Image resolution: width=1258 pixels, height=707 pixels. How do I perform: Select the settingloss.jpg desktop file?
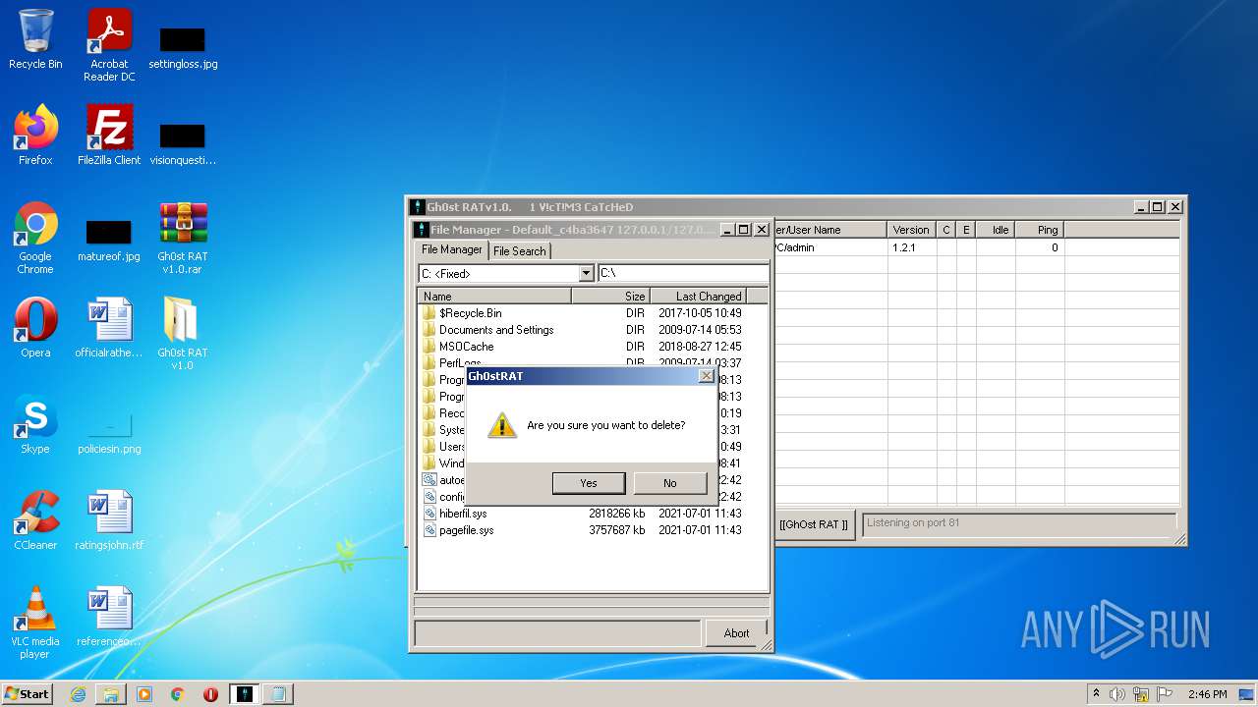[183, 47]
